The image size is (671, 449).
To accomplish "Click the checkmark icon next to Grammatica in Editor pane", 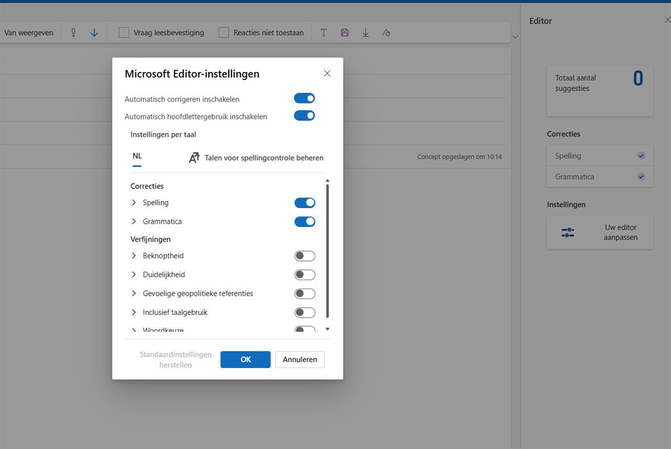I will pyautogui.click(x=641, y=177).
